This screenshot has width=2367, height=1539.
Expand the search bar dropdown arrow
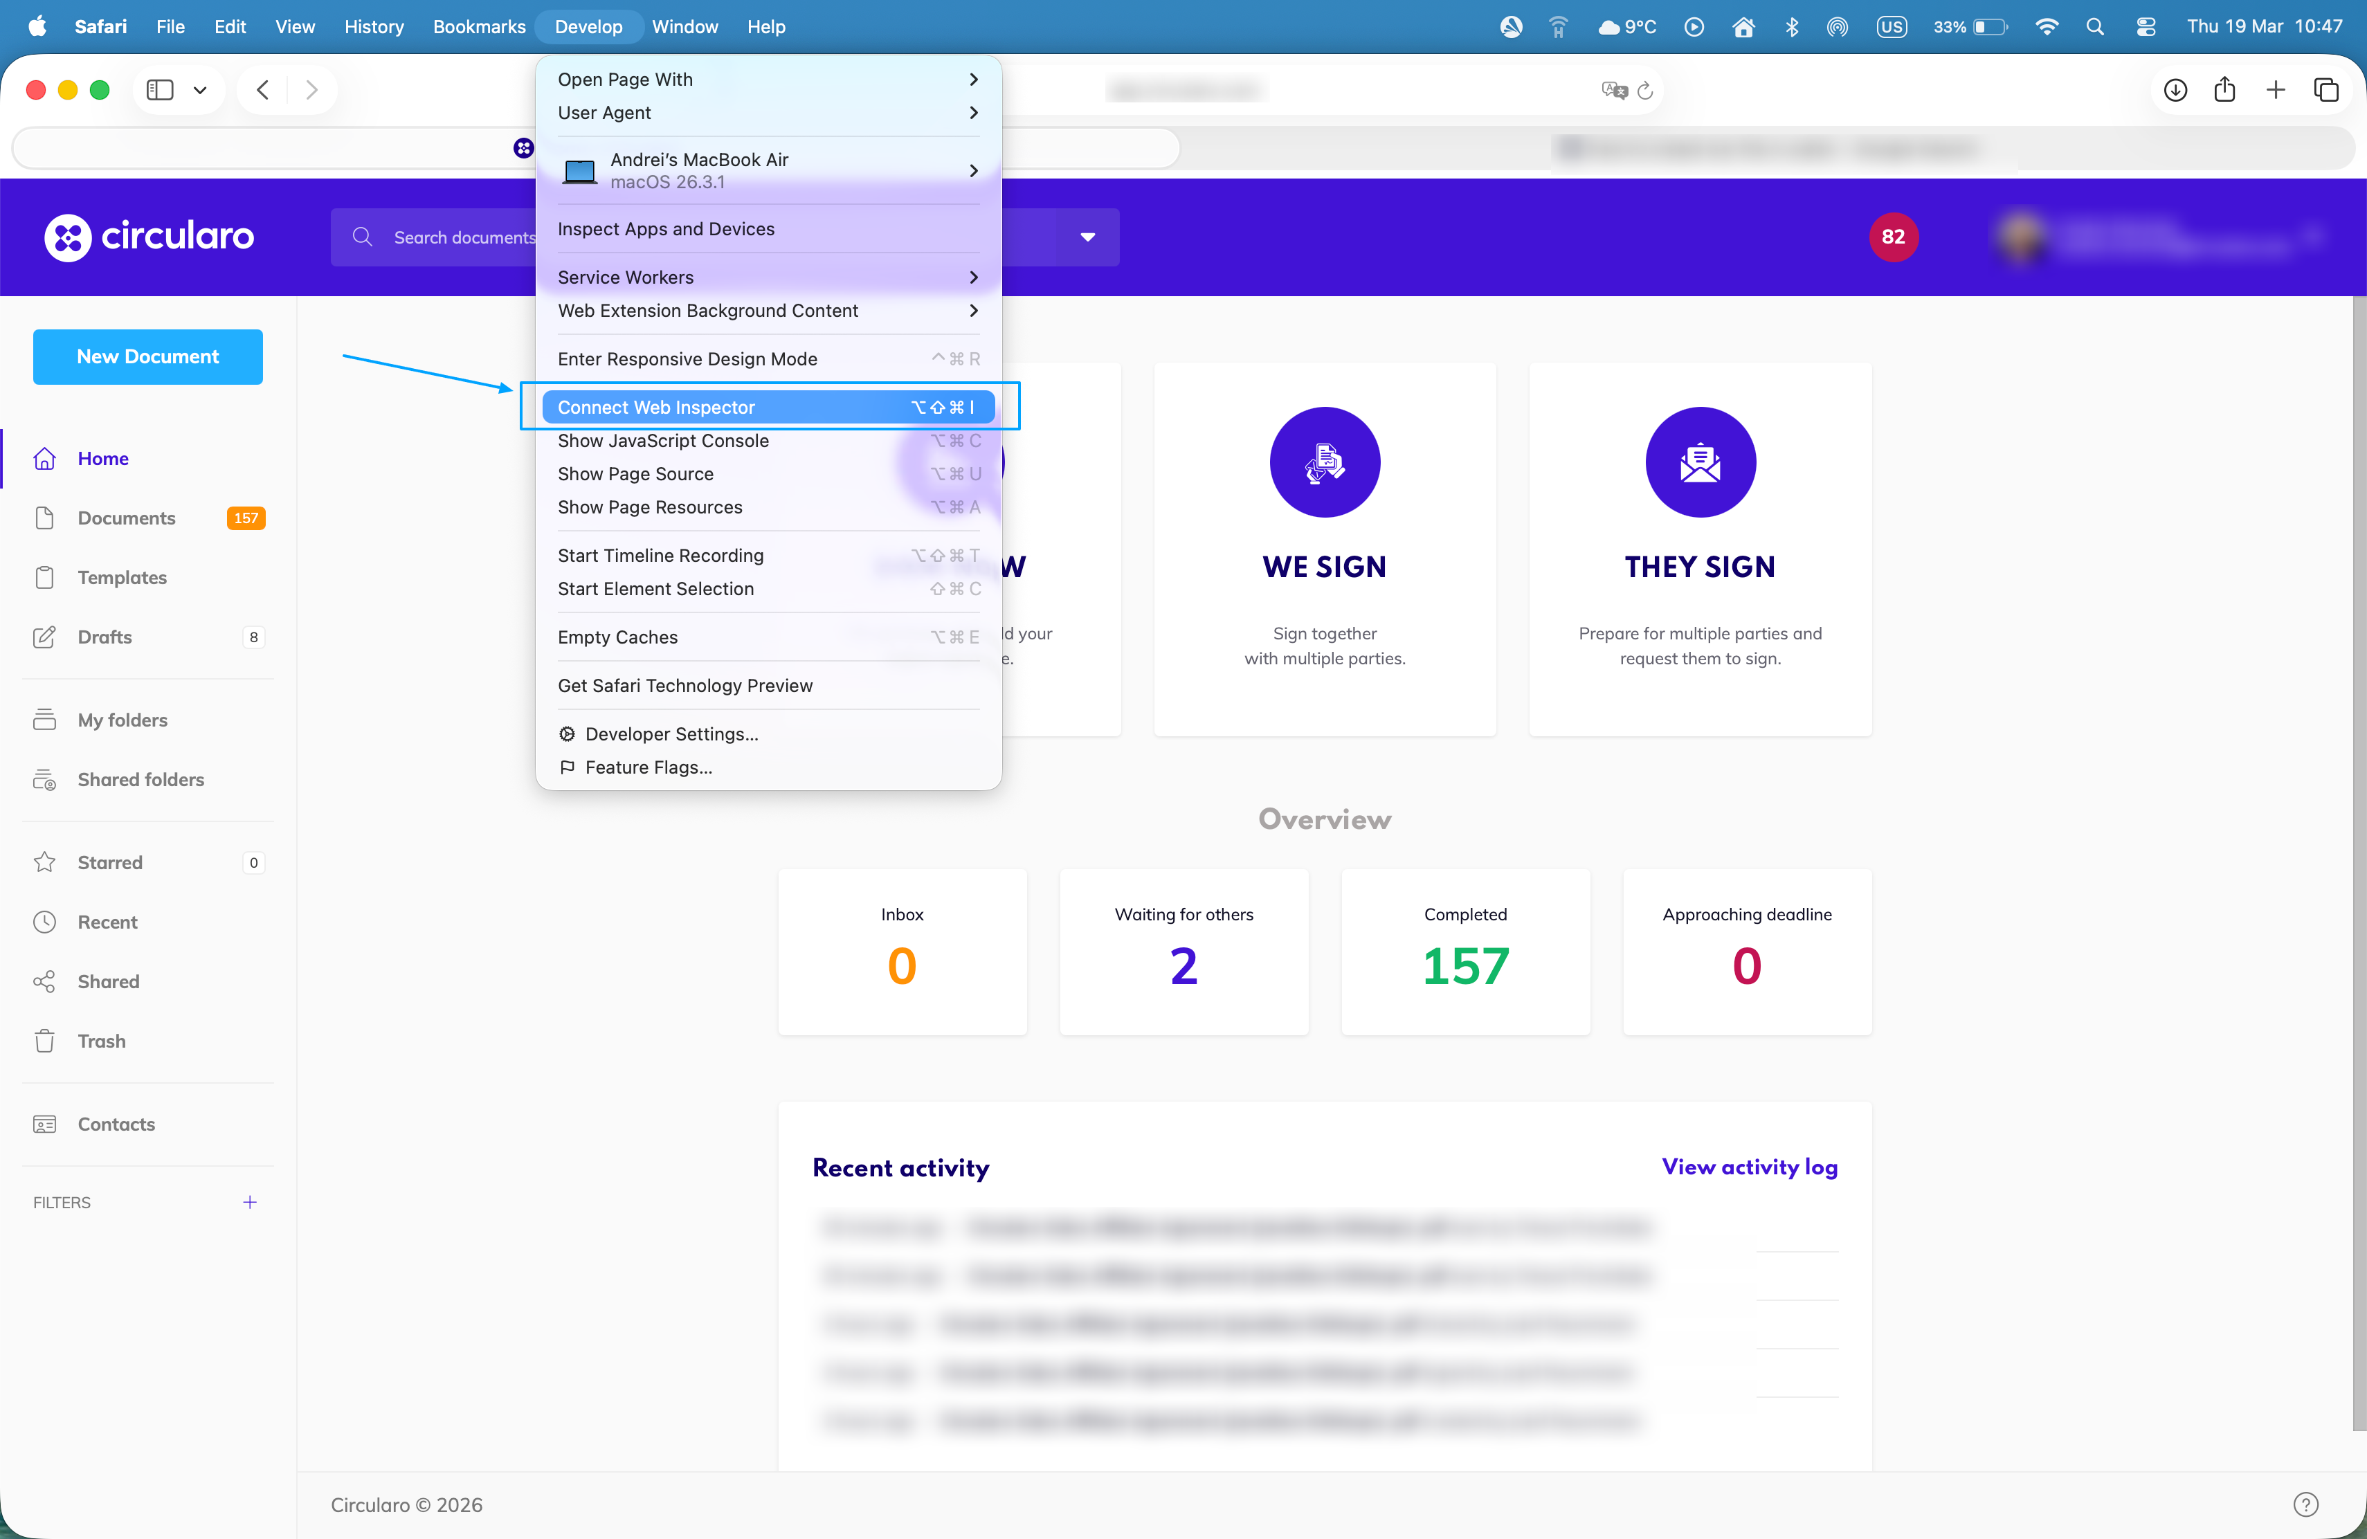click(1087, 237)
